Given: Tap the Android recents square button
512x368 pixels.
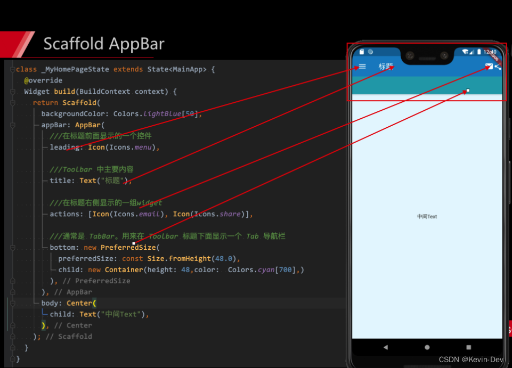Looking at the screenshot, I should 468,347.
